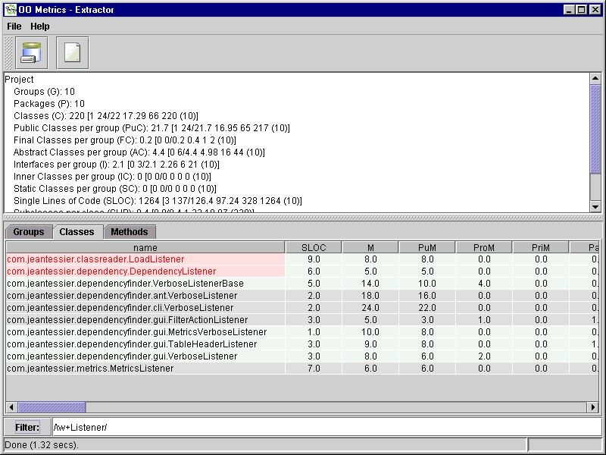Viewport: 606px width, 455px height.
Task: Open the Help menu
Action: pyautogui.click(x=40, y=27)
